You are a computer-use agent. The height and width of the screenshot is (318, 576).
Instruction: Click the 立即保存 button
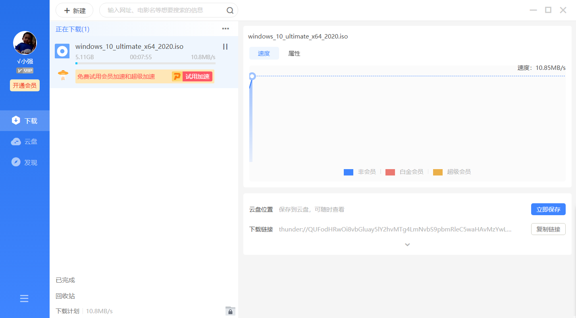click(x=548, y=209)
